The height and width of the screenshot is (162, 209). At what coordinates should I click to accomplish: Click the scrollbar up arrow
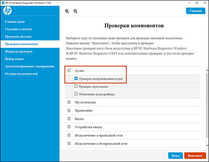pyautogui.click(x=207, y=70)
